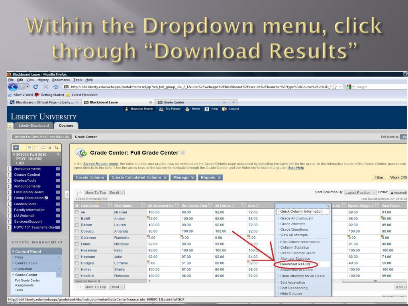Screen dimensions: 408x306
Task: Click the list view icon in course menu
Action: (29, 147)
